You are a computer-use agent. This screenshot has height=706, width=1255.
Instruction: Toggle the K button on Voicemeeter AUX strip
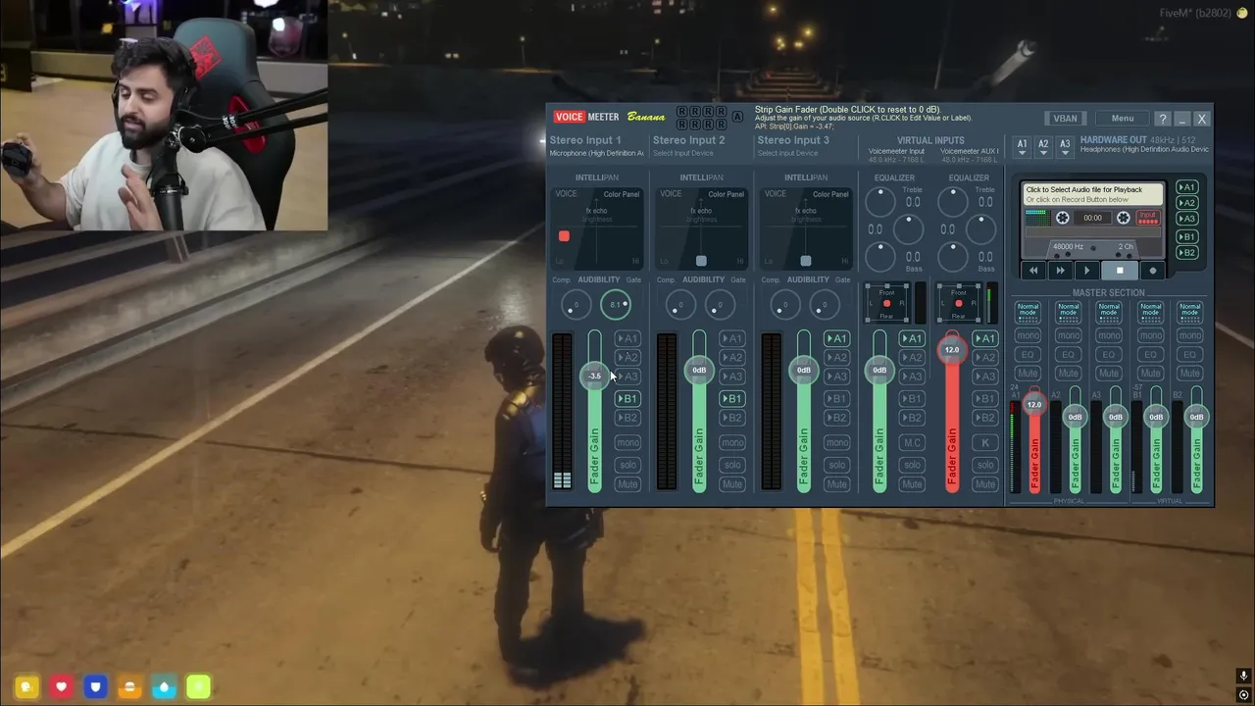point(985,443)
